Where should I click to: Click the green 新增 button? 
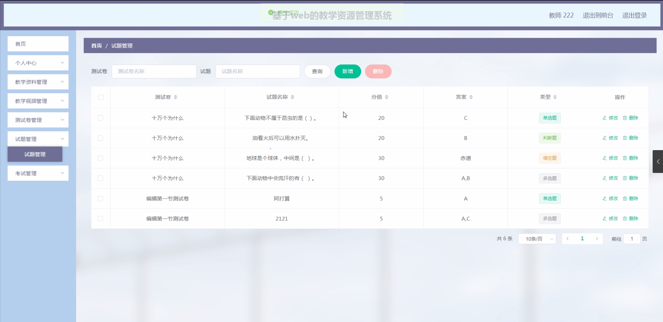tap(348, 71)
